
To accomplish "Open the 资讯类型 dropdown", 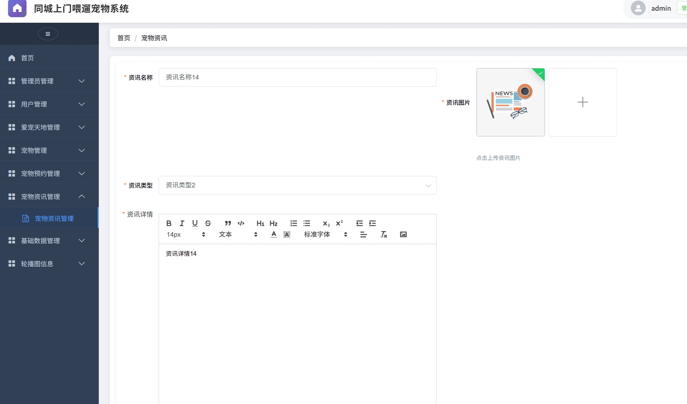I will (x=297, y=185).
